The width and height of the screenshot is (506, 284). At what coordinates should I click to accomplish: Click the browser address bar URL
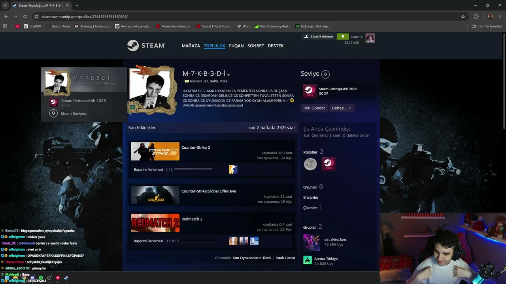(85, 17)
